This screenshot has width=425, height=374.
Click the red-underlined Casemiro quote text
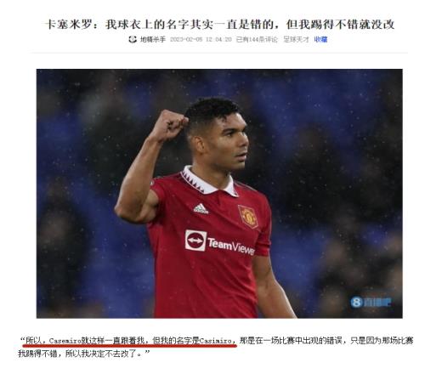130,340
